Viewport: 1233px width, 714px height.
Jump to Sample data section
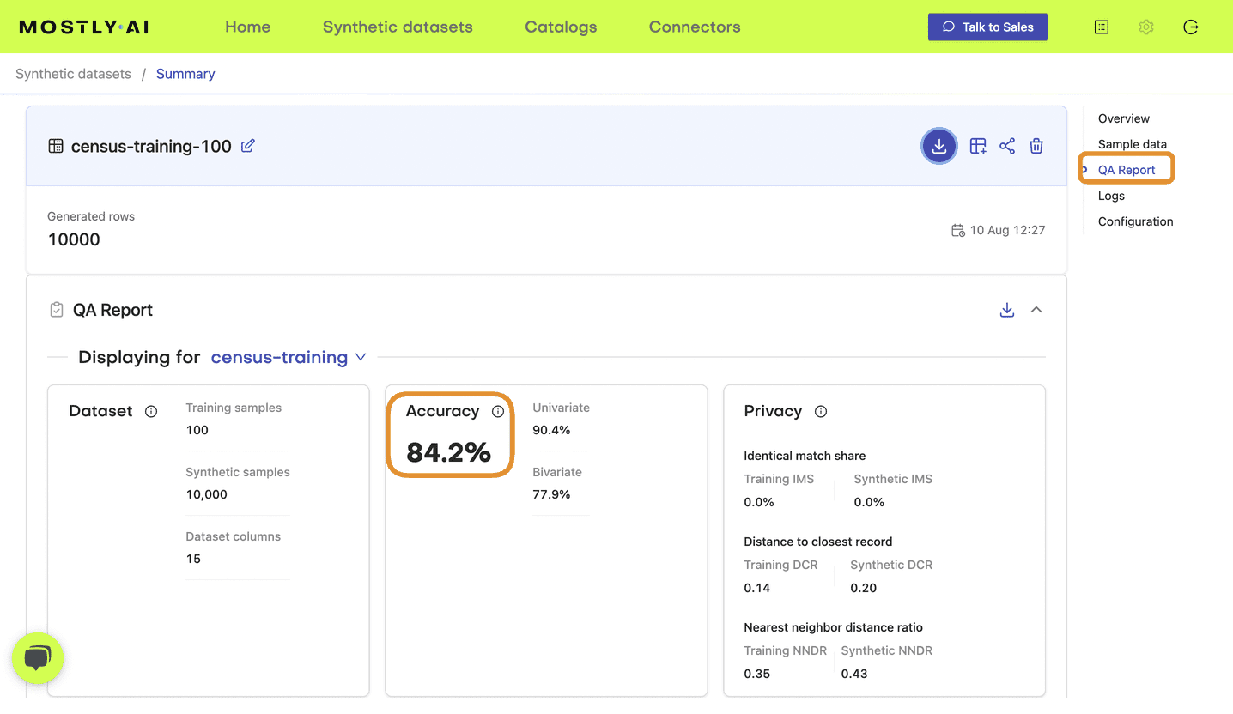click(1132, 144)
